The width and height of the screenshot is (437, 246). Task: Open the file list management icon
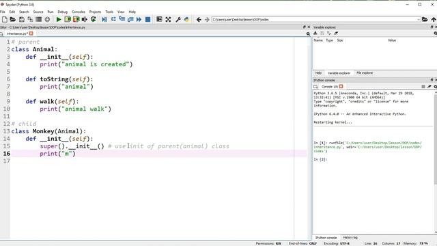coord(39,19)
